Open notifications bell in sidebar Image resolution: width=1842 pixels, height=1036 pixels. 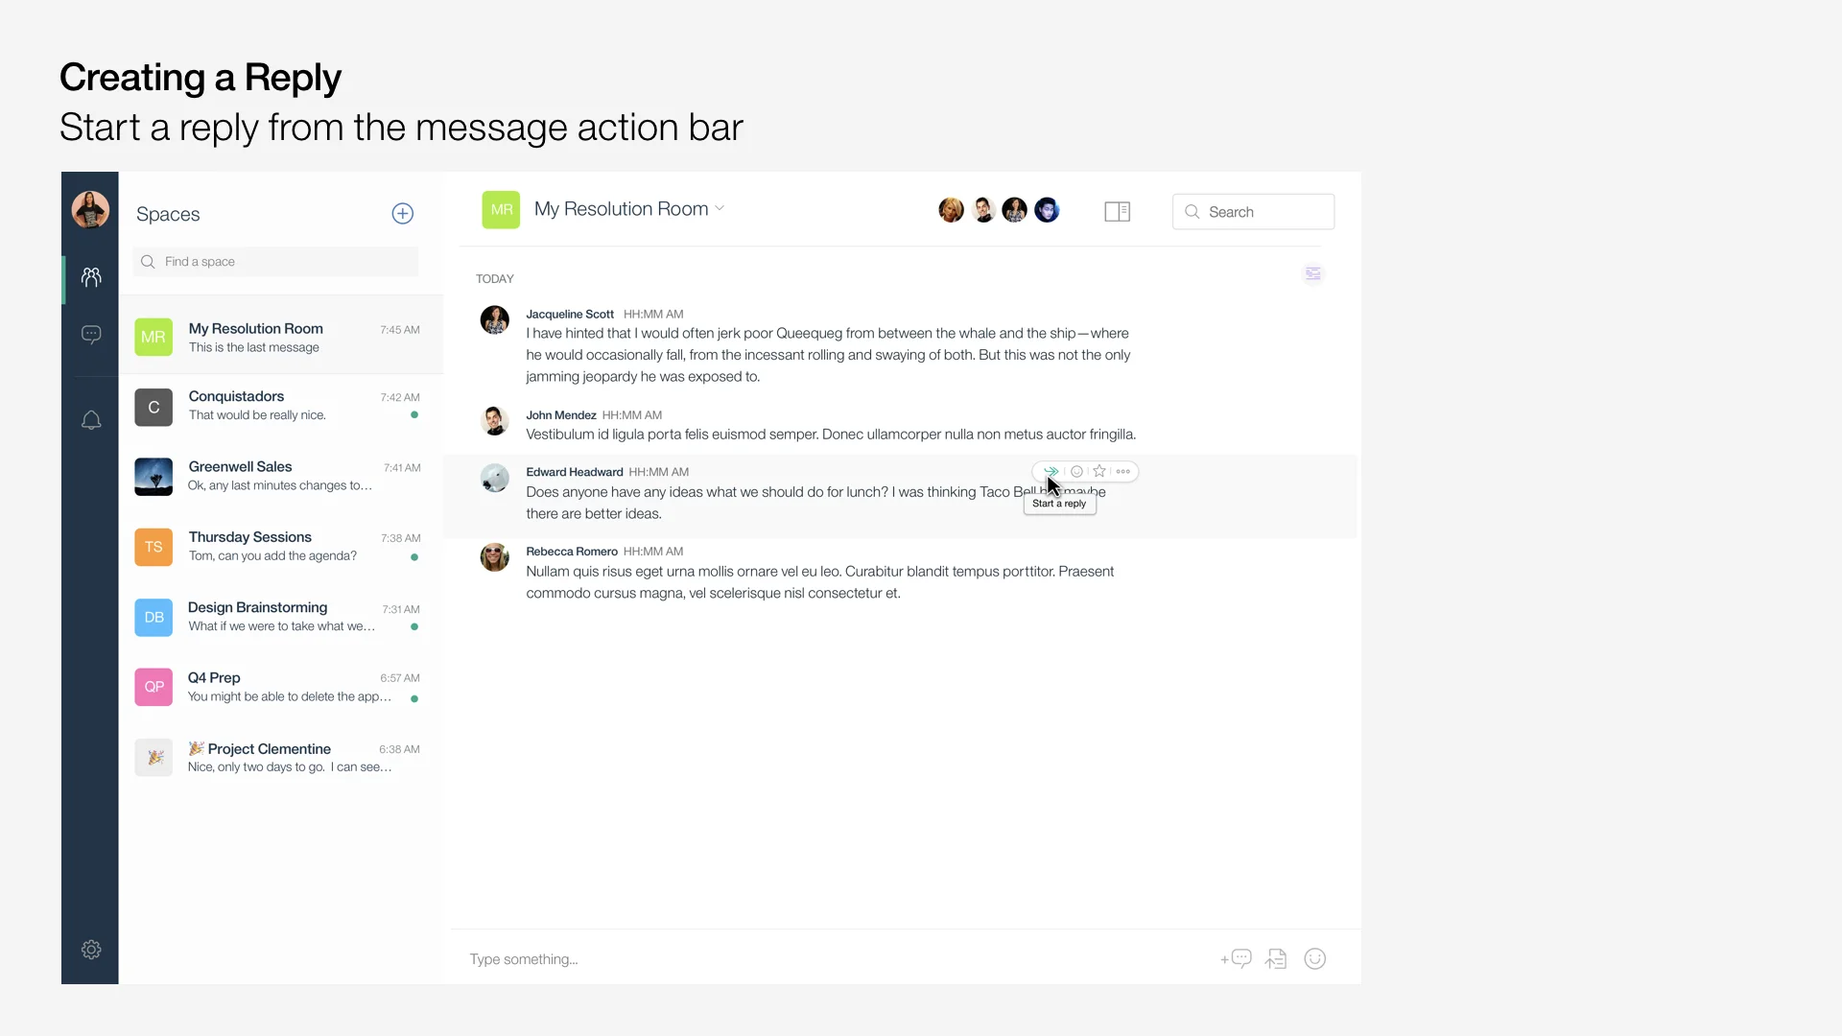91,420
